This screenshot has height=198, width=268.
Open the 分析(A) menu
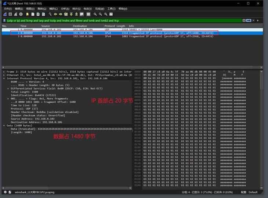[65, 9]
